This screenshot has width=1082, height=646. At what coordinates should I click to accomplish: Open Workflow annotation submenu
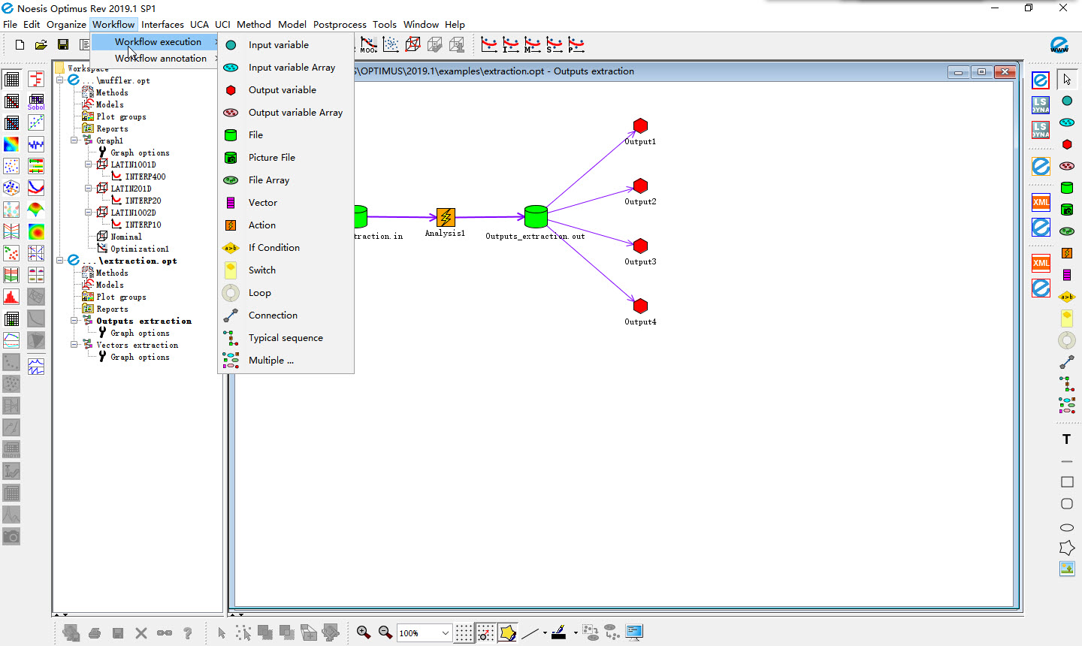[x=156, y=59]
